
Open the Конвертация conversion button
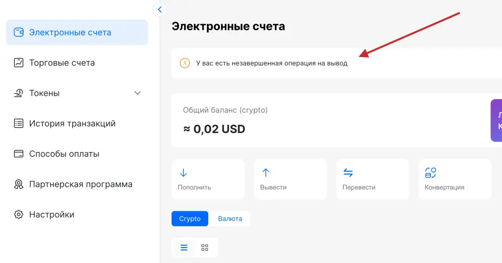[x=455, y=179]
